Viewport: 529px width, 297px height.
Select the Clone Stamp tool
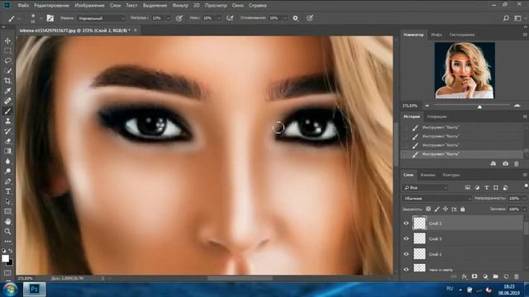pos(7,121)
